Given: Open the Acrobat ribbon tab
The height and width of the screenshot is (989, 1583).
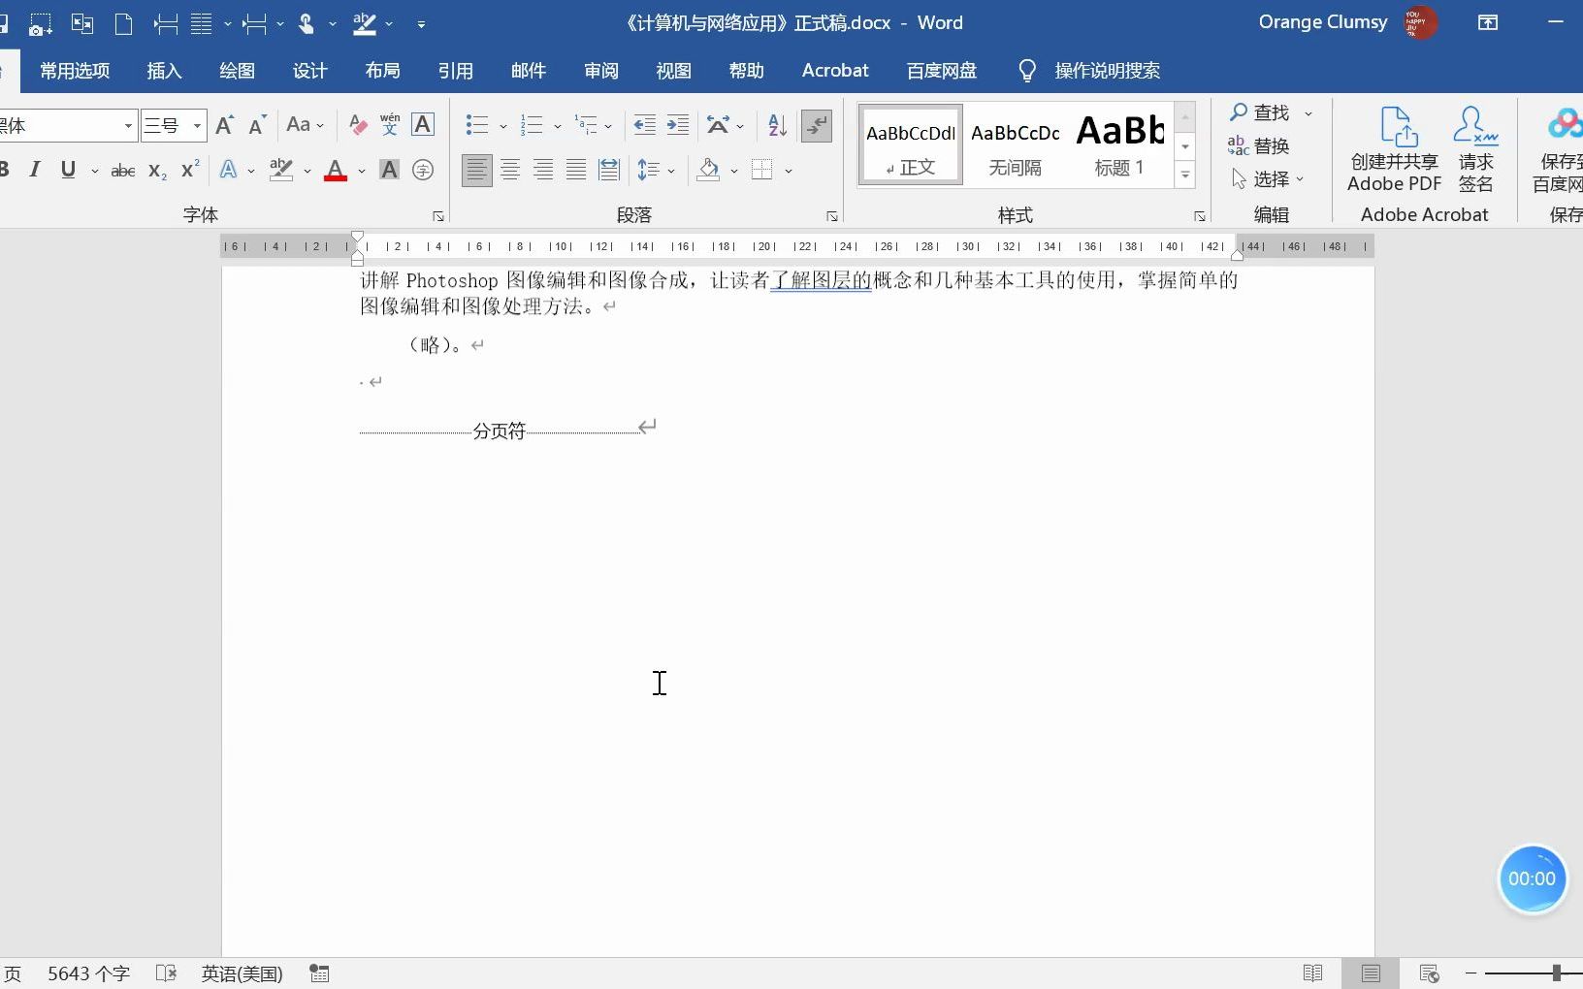Looking at the screenshot, I should tap(836, 70).
